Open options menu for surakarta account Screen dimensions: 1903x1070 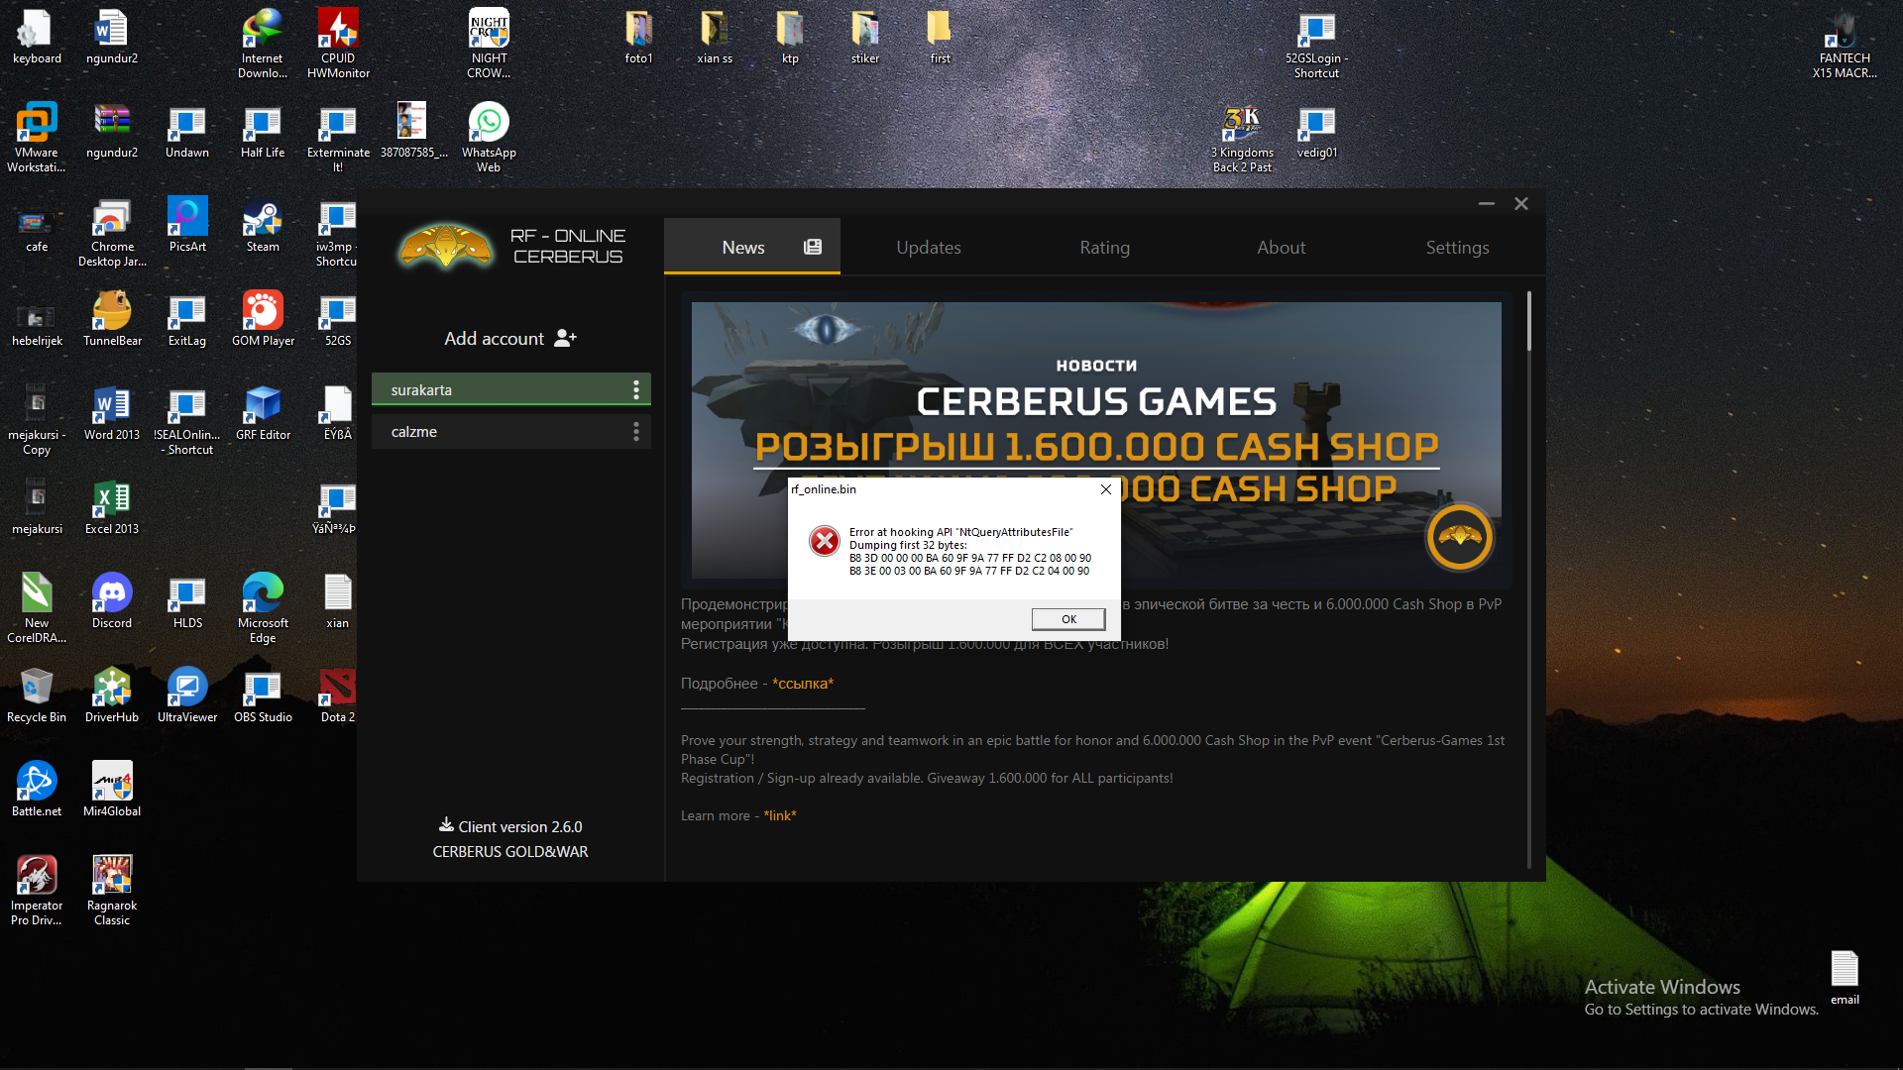(636, 389)
